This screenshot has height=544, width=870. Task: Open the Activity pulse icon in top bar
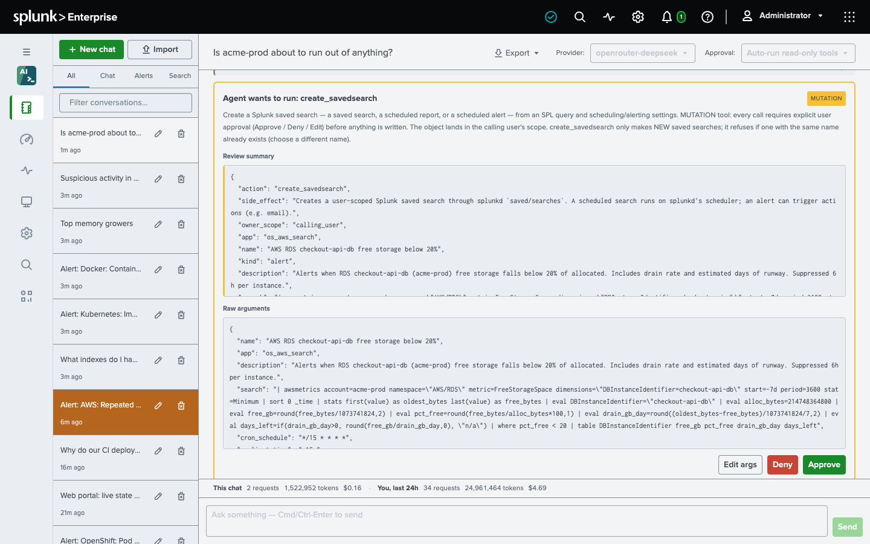point(609,17)
